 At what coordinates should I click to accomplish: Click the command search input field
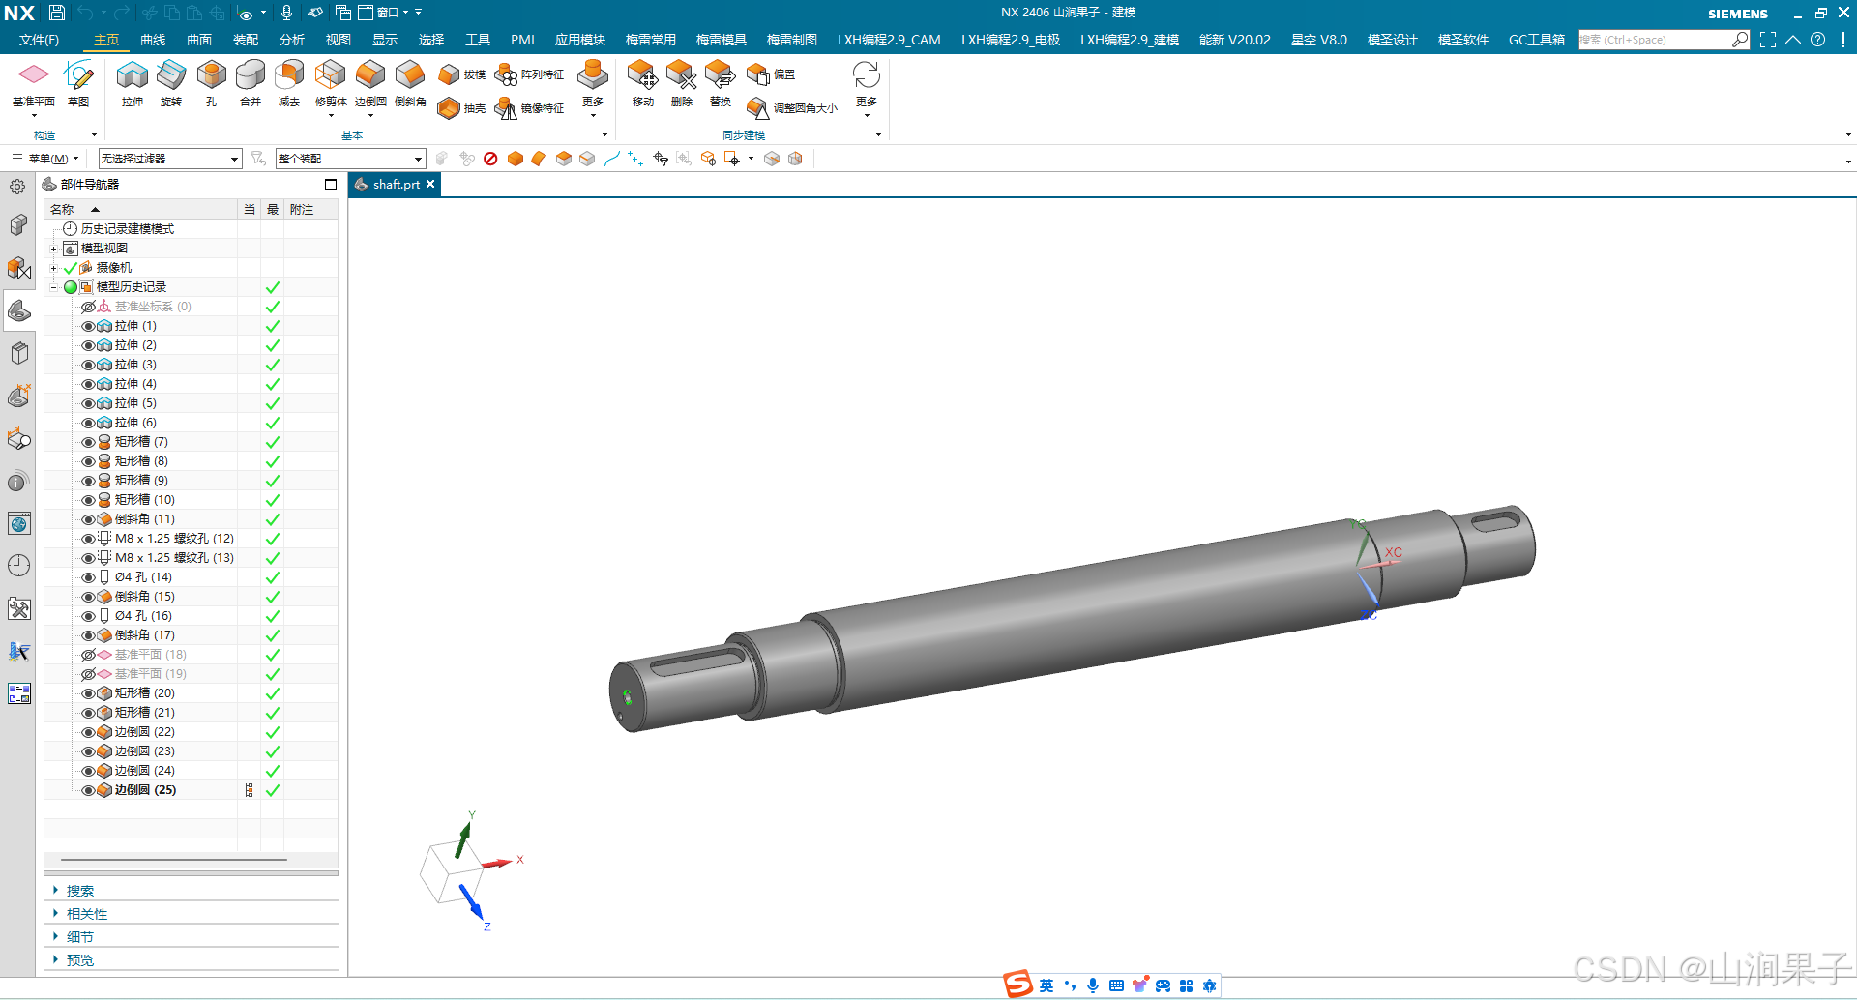1656,40
